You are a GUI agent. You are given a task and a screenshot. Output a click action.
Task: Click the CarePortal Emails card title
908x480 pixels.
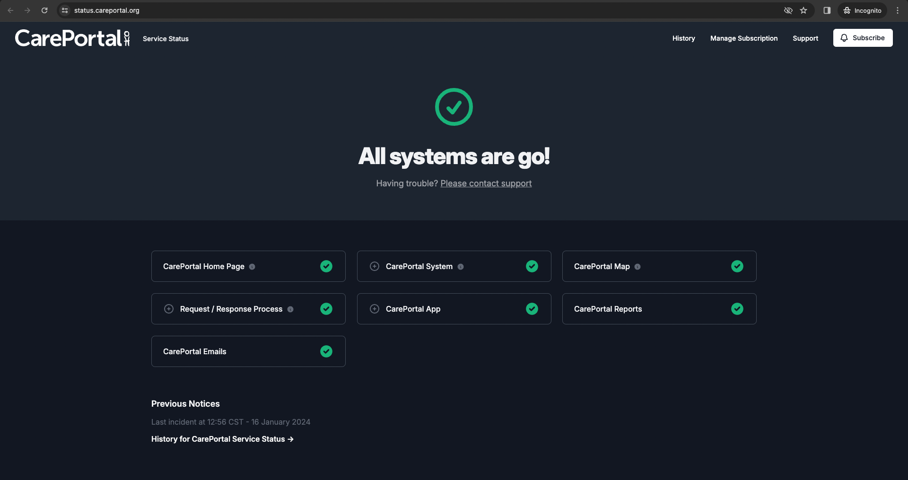point(195,352)
